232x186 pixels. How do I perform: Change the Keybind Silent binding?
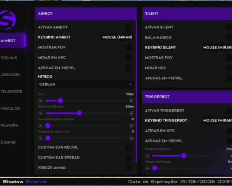tap(217, 47)
